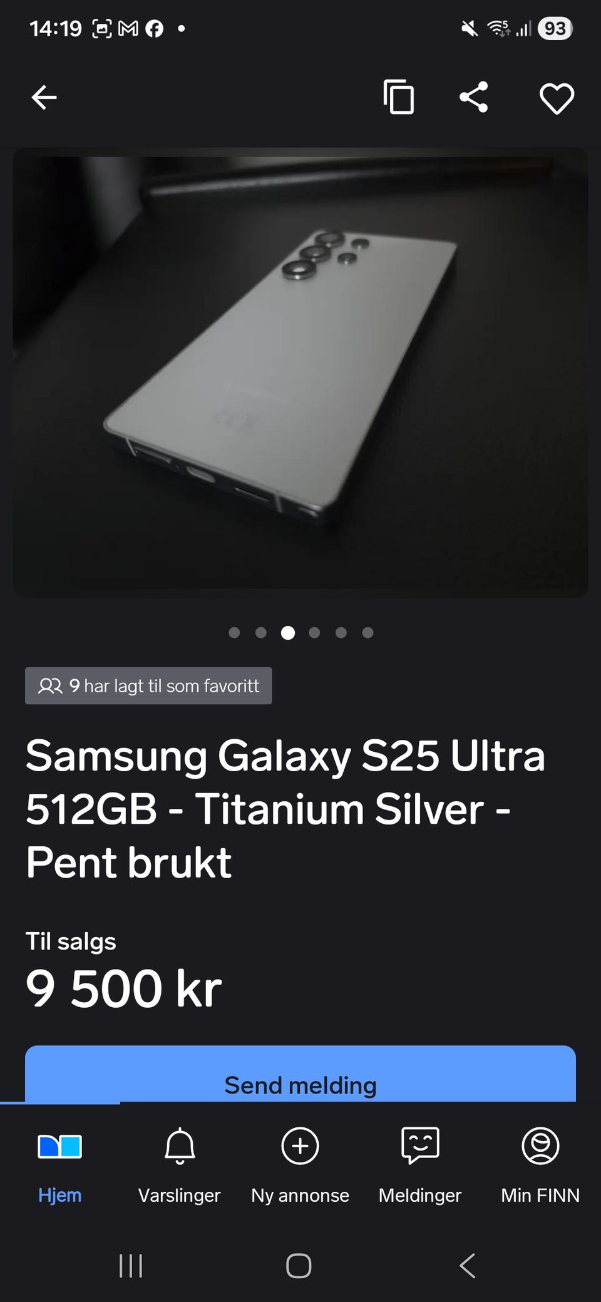
Task: Select the last image carousel dot
Action: click(x=368, y=633)
